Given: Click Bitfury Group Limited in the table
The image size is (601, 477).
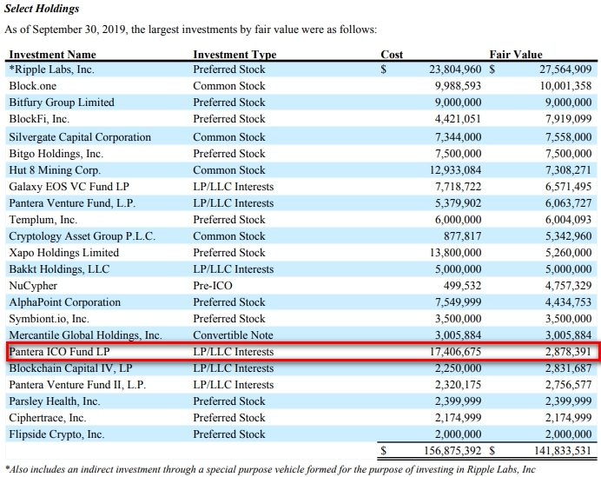Looking at the screenshot, I should pos(61,103).
